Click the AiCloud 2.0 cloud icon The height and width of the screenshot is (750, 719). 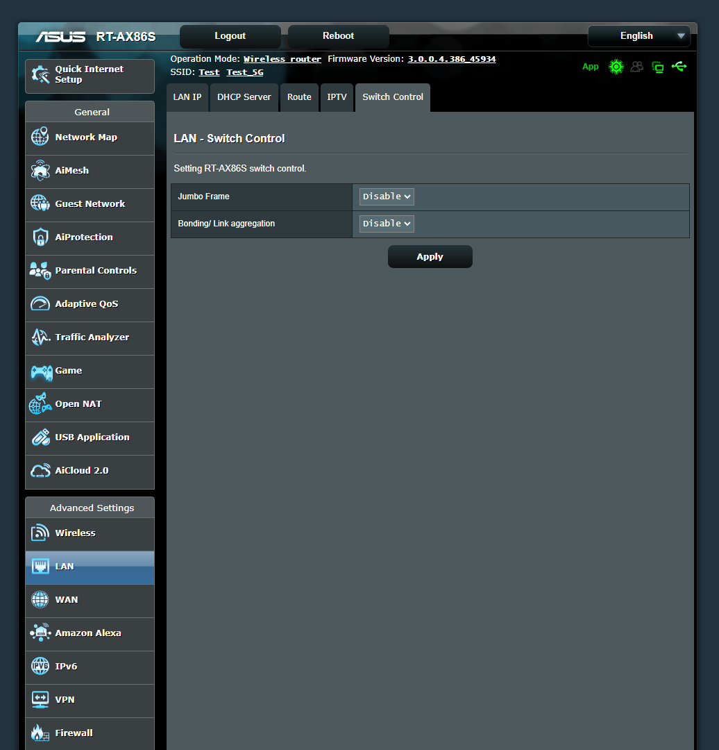tap(40, 471)
